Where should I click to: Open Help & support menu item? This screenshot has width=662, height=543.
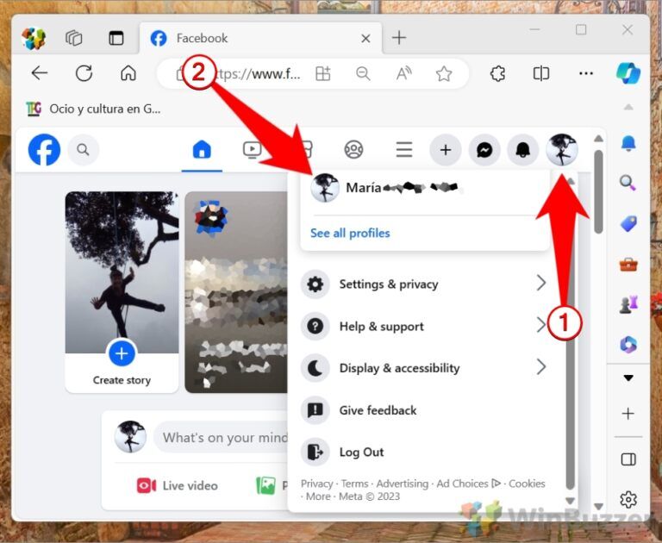424,326
